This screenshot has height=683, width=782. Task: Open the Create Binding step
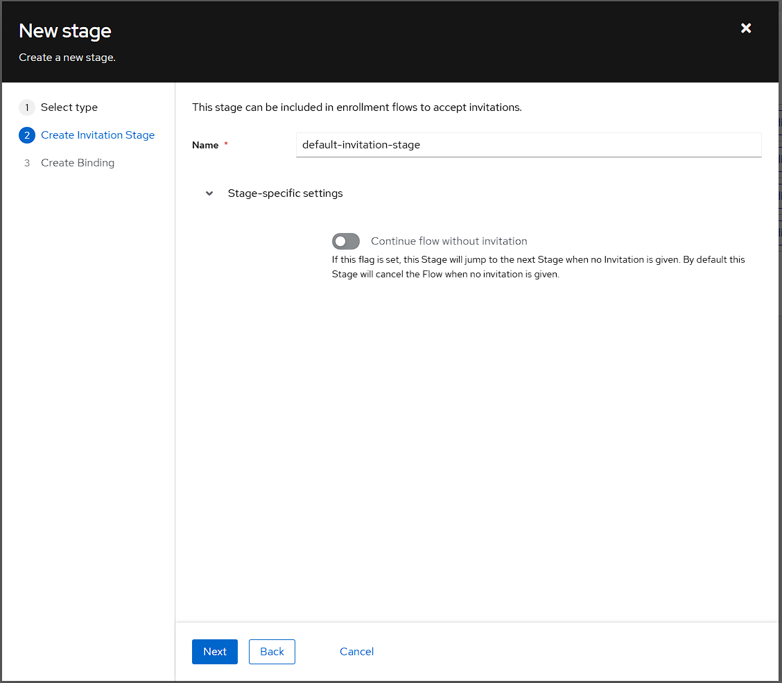click(x=78, y=163)
